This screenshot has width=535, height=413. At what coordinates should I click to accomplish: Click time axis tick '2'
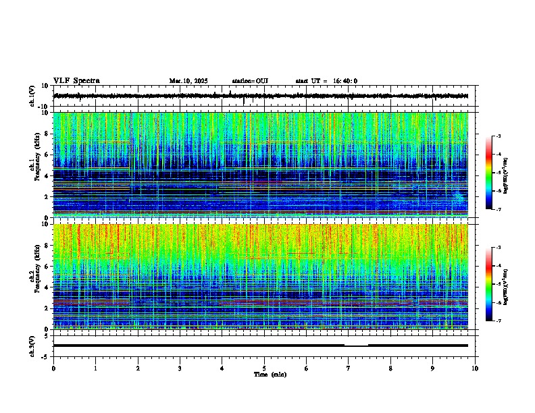click(x=138, y=368)
